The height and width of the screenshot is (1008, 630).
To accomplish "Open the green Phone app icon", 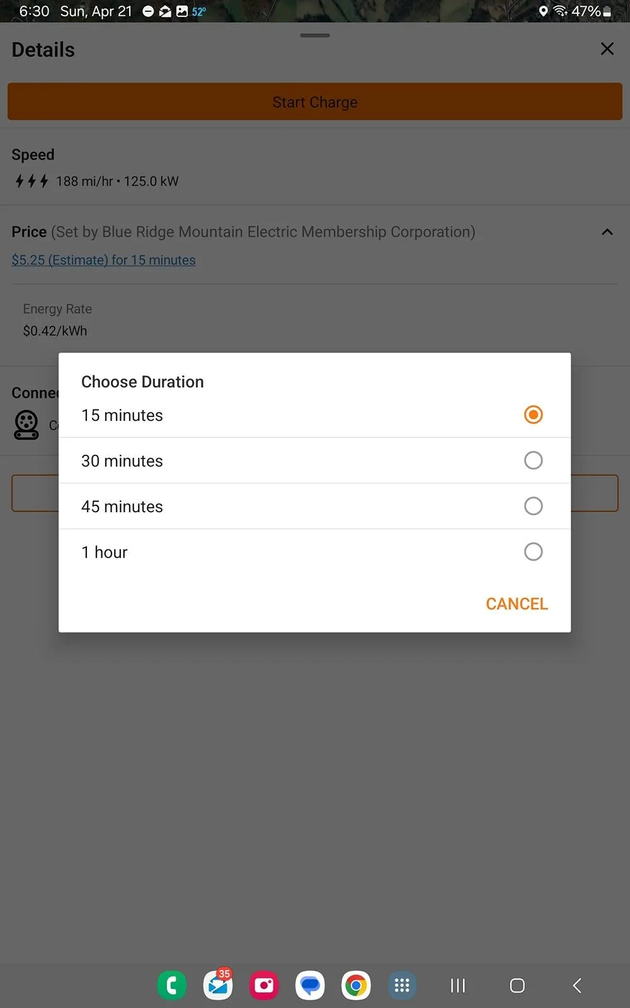I will 172,985.
